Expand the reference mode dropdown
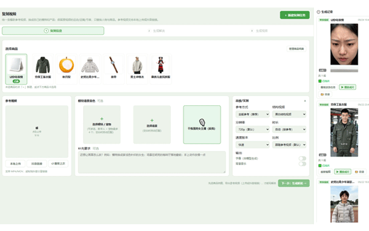 click(x=252, y=115)
